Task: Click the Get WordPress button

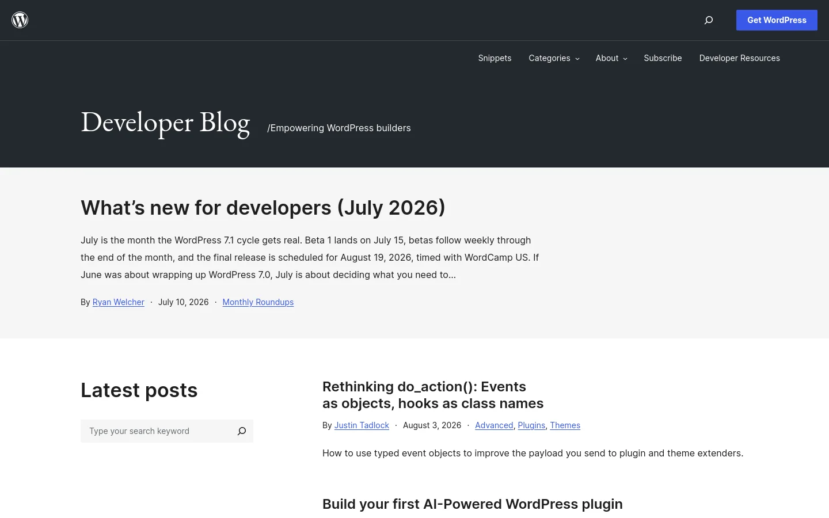Action: (x=777, y=20)
